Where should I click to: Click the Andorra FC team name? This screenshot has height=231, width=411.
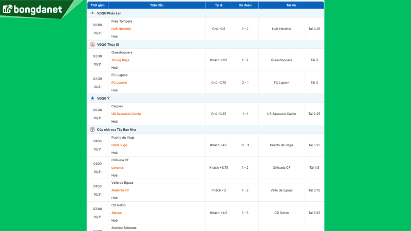click(120, 190)
